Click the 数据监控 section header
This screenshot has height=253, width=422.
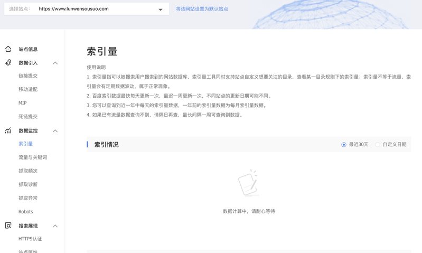pyautogui.click(x=28, y=131)
